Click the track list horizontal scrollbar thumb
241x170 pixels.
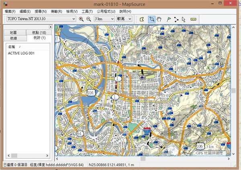coord(14,156)
